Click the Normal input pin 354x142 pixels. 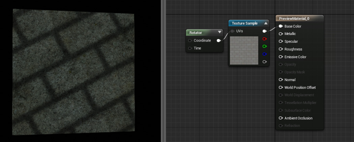pos(281,80)
